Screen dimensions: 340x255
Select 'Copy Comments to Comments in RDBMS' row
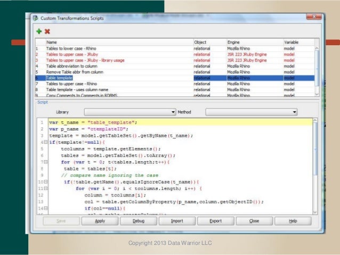pyautogui.click(x=175, y=95)
